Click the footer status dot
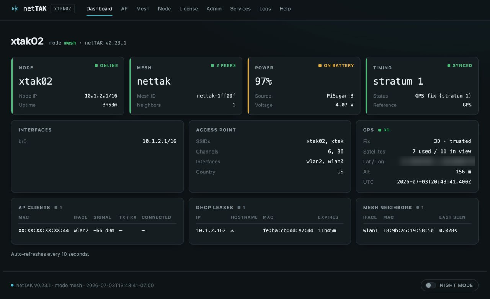490x299 pixels. click(13, 285)
